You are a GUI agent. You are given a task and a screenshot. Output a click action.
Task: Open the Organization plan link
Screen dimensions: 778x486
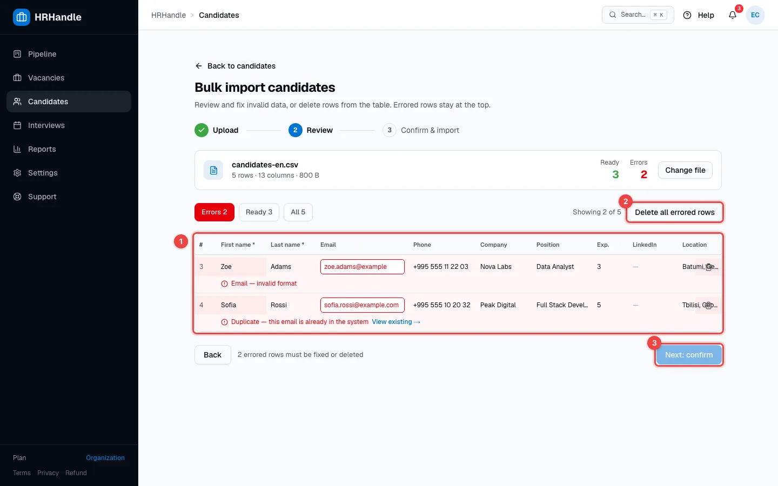[x=105, y=458]
